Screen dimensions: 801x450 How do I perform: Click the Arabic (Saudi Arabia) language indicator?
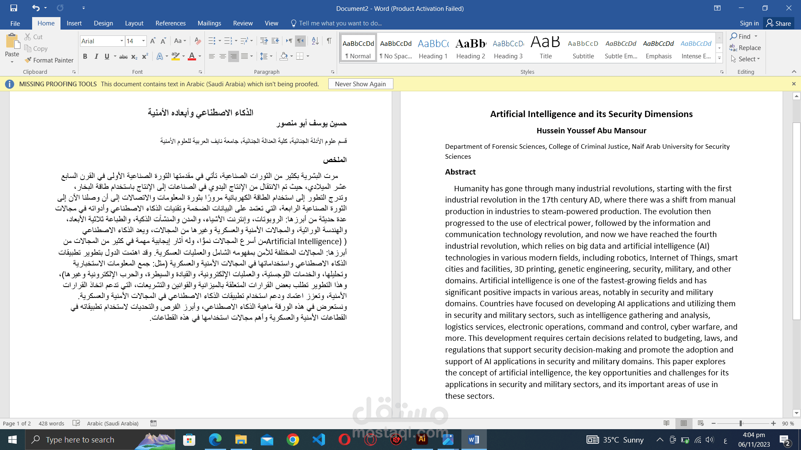113,423
